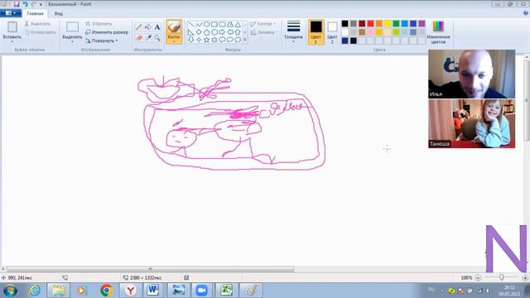Viewport: 530px width, 298px height.
Task: Click the zoom out minus button
Action: click(478, 277)
